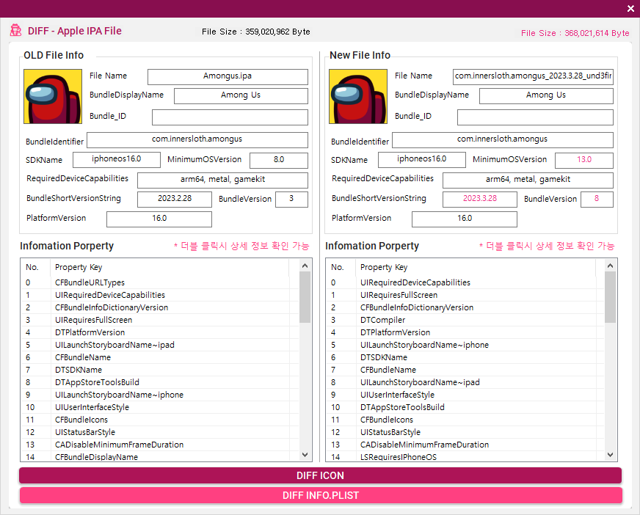Click the new BundleDisplayName field
Image resolution: width=640 pixels, height=515 pixels.
click(546, 96)
